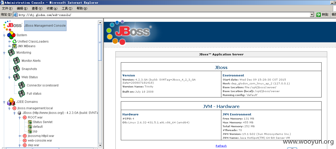Click the 转到 go button
This screenshot has width=336, height=149.
[x=322, y=15]
